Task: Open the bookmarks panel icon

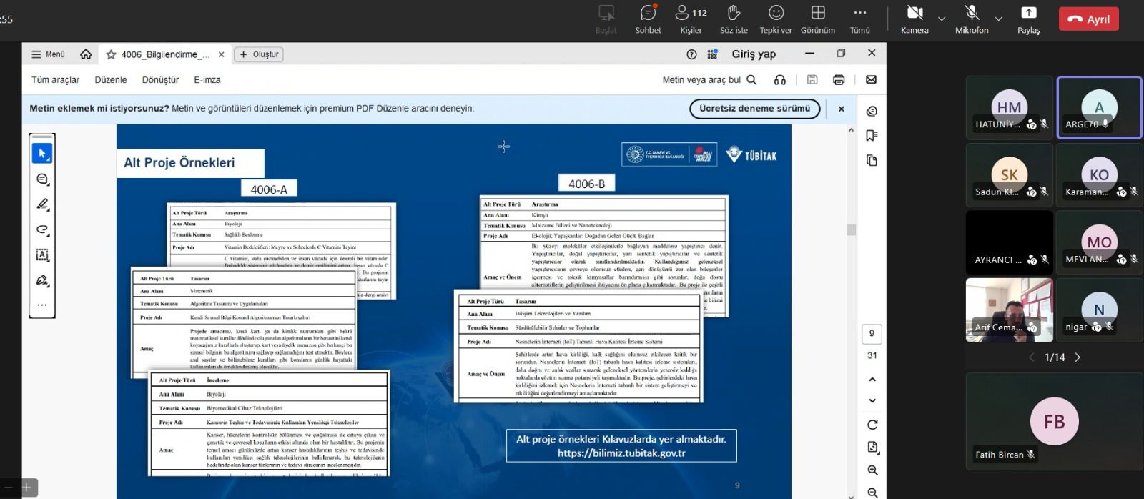Action: coord(872,136)
